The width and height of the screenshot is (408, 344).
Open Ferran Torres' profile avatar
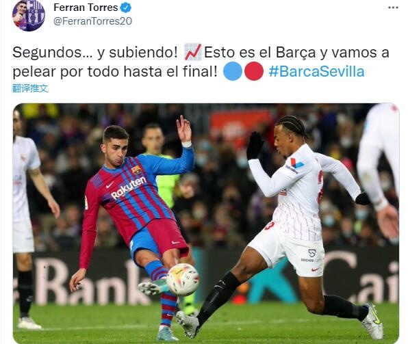[28, 15]
